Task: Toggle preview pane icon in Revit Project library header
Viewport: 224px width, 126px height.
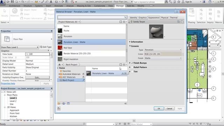Action: click(121, 64)
